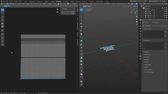Collapse Collection in outliner
168x94 pixels.
[142, 8]
